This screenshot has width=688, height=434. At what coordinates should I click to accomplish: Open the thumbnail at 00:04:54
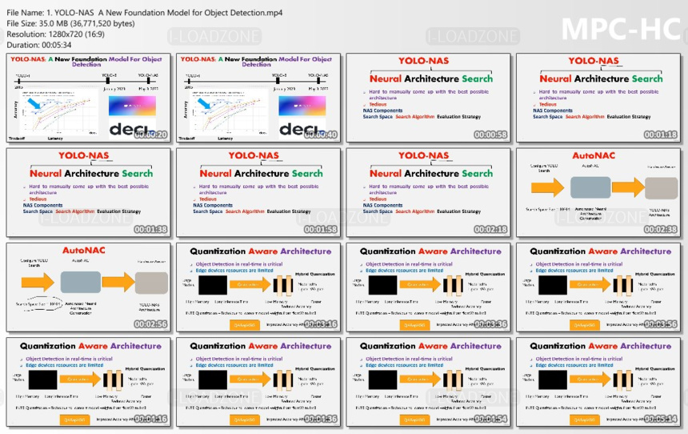[428, 382]
